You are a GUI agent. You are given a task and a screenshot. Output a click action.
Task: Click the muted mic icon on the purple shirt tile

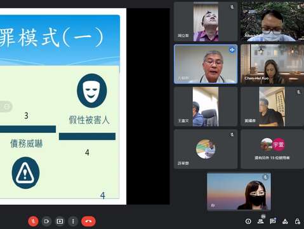[x=232, y=8]
